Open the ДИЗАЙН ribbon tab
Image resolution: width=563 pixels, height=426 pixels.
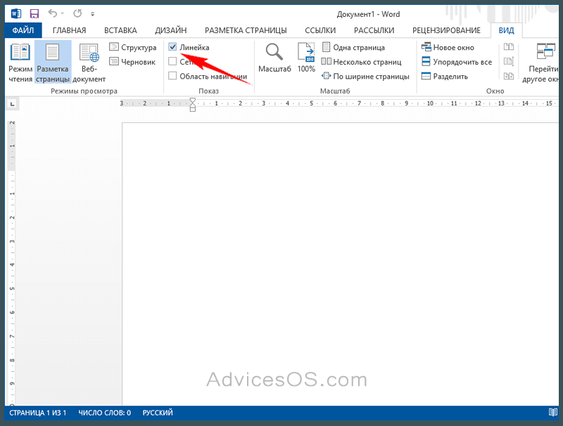pyautogui.click(x=171, y=30)
